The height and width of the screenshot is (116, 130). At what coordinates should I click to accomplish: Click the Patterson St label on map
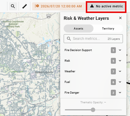(10, 85)
